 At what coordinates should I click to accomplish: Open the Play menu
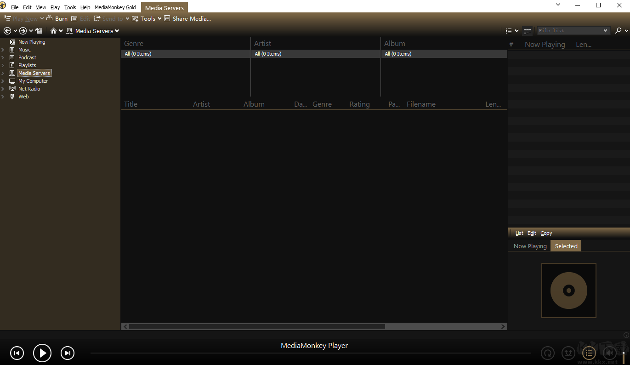pos(55,7)
